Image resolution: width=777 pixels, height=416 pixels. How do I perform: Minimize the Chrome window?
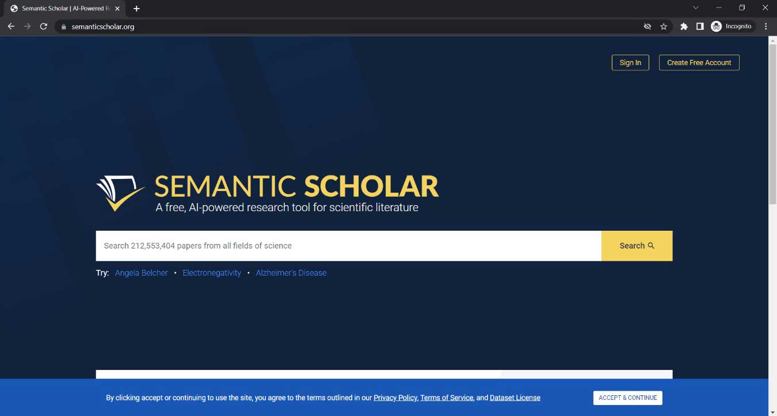point(719,8)
